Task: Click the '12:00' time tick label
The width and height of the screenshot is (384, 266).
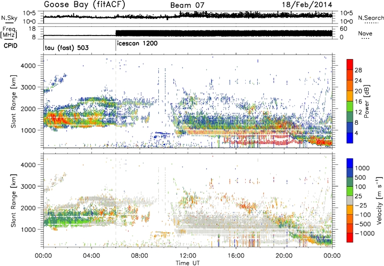Action: 188,256
